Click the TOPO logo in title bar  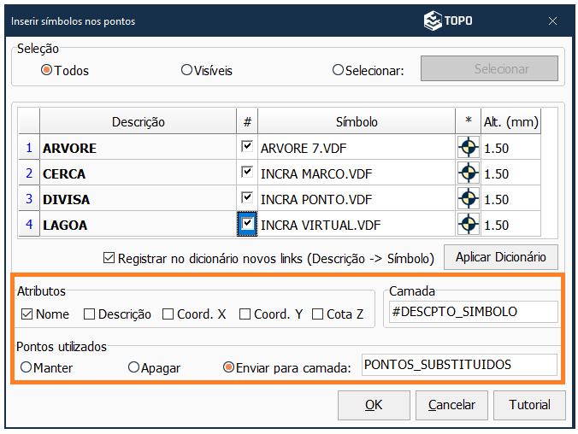tap(447, 21)
